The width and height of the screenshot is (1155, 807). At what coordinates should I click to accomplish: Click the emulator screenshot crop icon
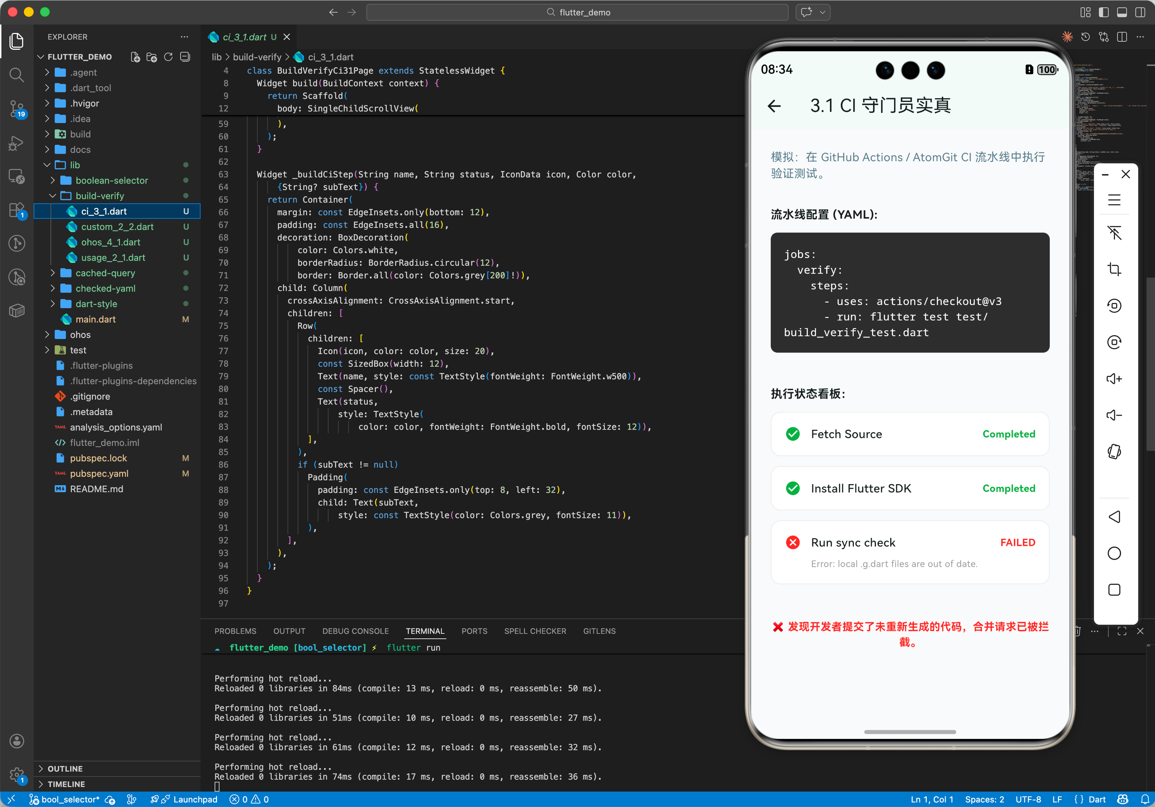tap(1114, 270)
